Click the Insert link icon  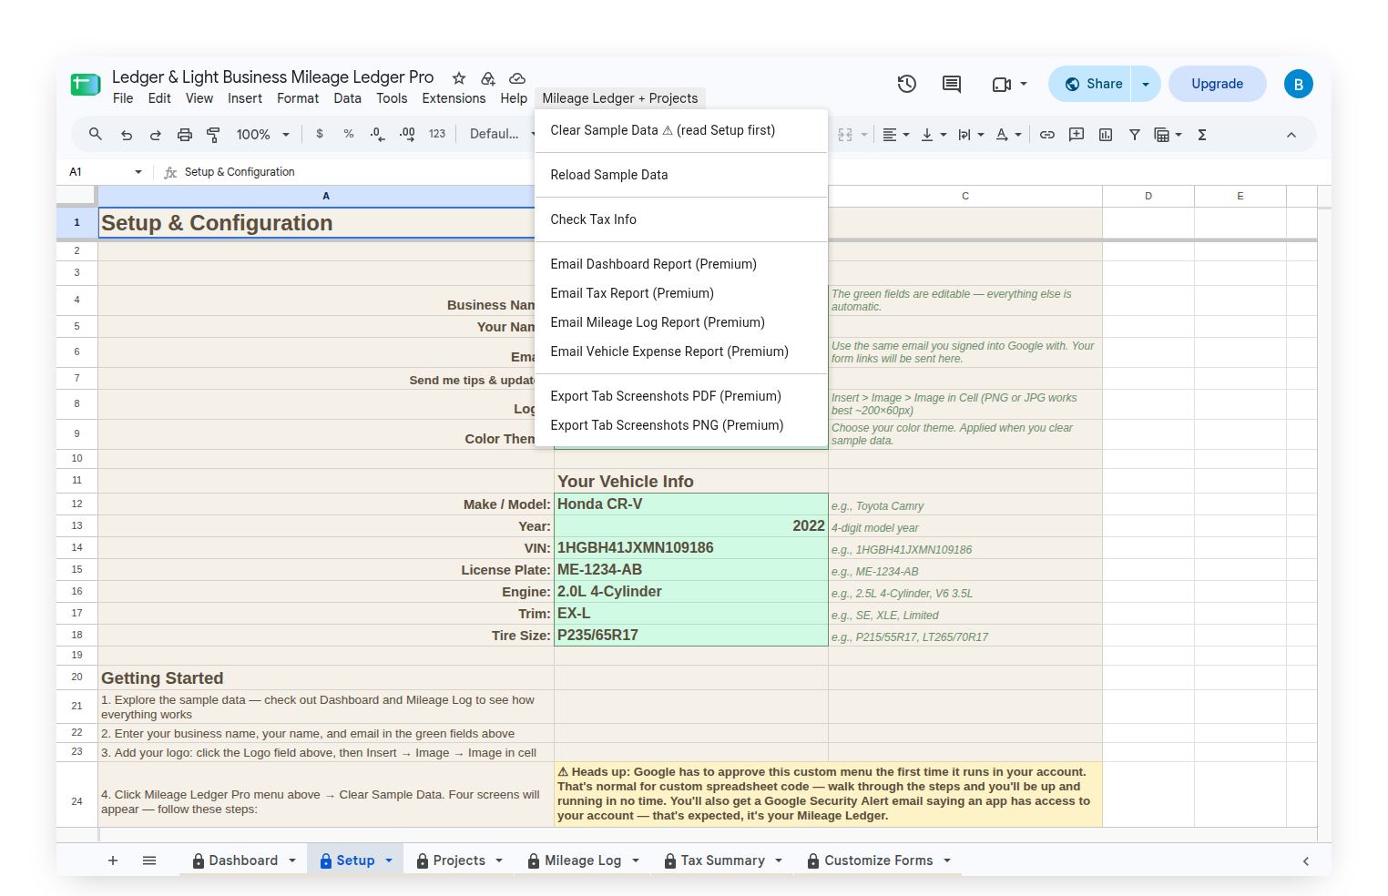tap(1047, 135)
